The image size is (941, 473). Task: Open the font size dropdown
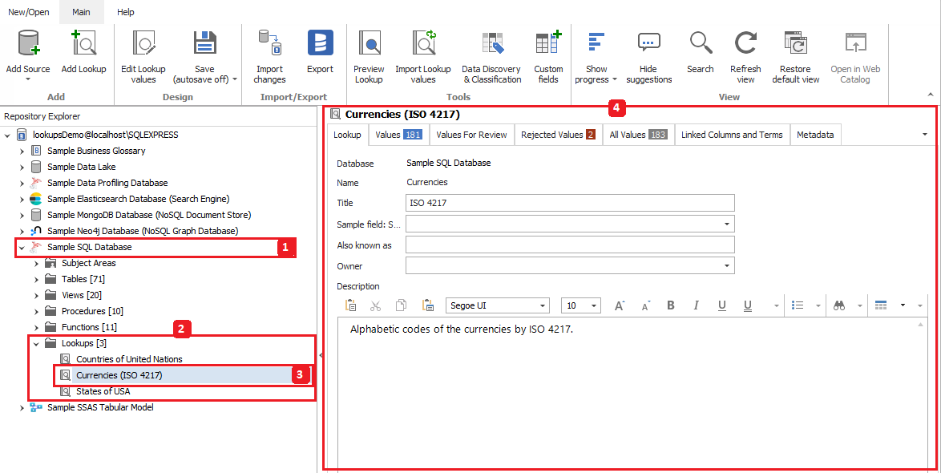tap(593, 305)
